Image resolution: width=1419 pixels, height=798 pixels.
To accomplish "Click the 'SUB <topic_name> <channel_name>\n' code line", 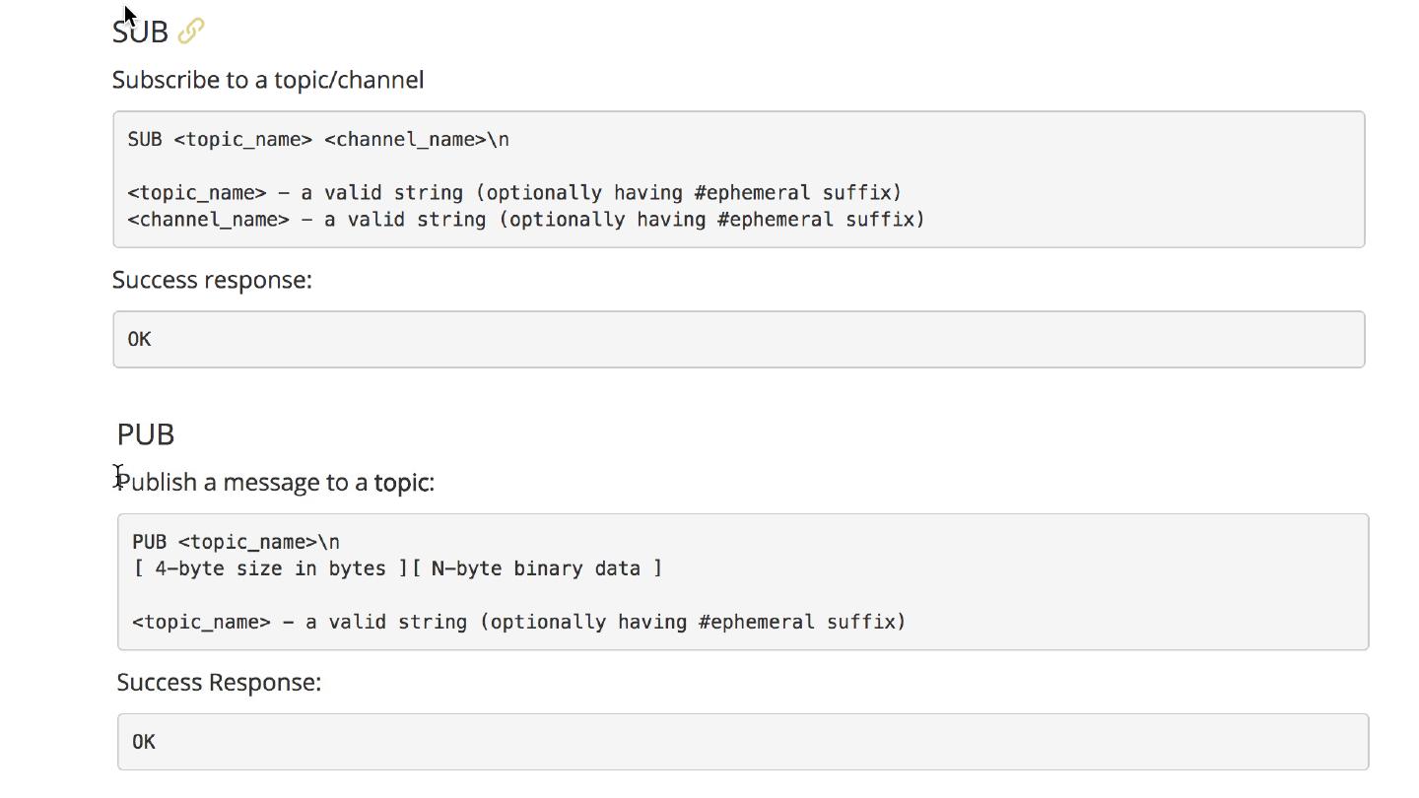I will [x=318, y=139].
